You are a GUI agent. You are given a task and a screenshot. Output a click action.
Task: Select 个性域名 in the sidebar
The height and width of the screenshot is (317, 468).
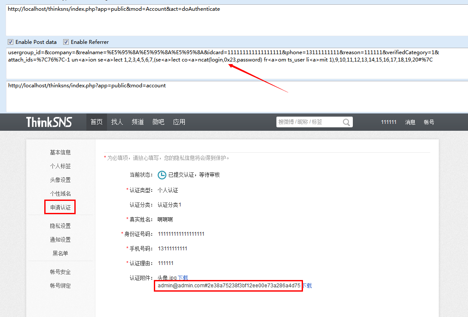point(60,194)
